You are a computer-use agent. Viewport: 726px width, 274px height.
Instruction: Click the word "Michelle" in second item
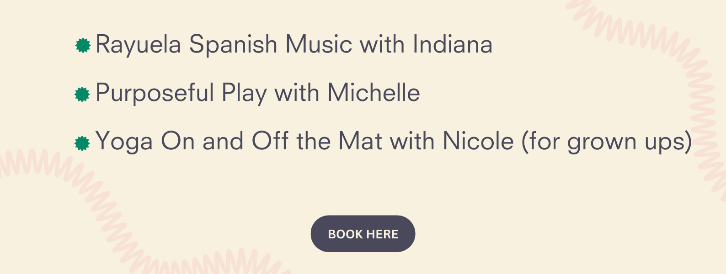point(374,93)
